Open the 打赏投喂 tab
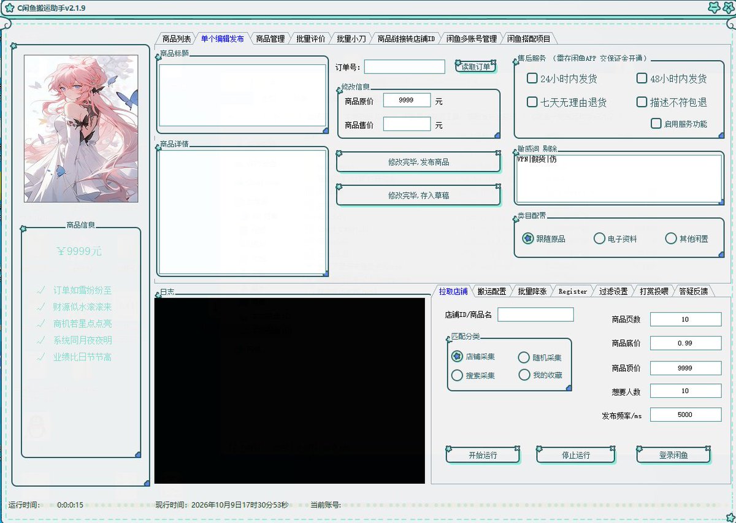736x523 pixels. (x=653, y=291)
